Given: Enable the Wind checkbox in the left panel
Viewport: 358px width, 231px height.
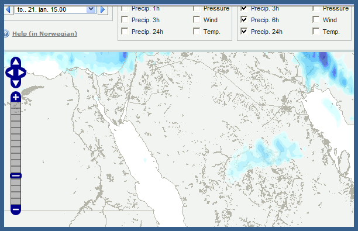Looking at the screenshot, I should pyautogui.click(x=197, y=20).
